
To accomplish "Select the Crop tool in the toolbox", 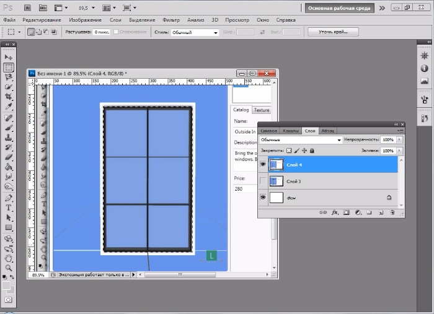I will 9,97.
